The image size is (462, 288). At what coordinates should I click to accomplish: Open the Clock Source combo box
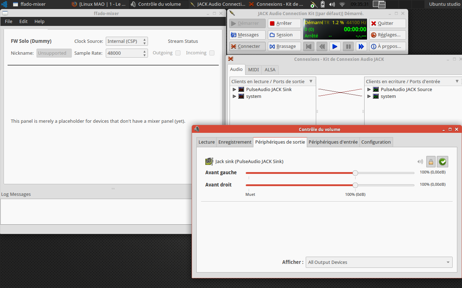(x=127, y=41)
